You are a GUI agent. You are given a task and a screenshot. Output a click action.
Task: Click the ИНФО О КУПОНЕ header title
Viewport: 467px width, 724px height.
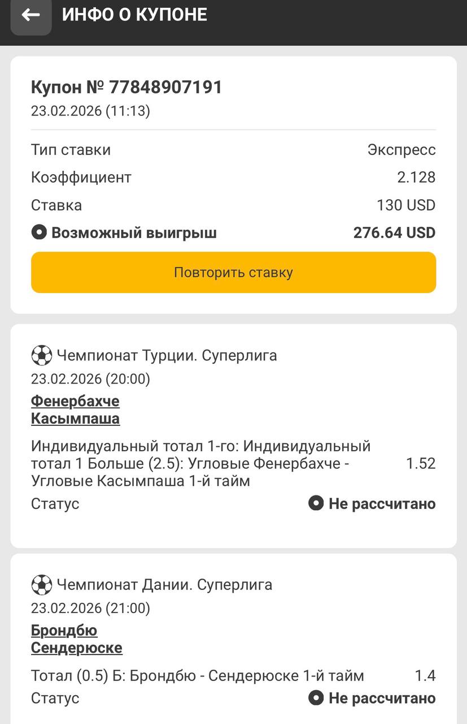pyautogui.click(x=134, y=15)
